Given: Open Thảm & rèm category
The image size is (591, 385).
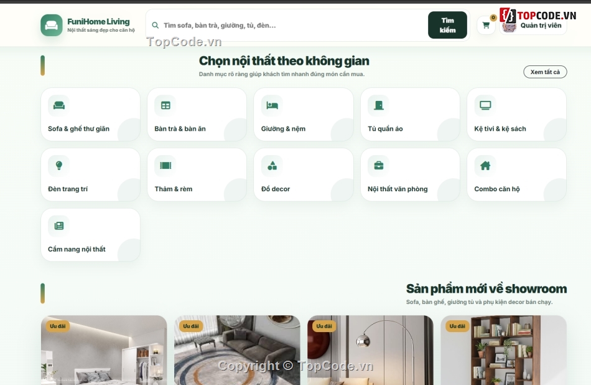Looking at the screenshot, I should [x=197, y=174].
